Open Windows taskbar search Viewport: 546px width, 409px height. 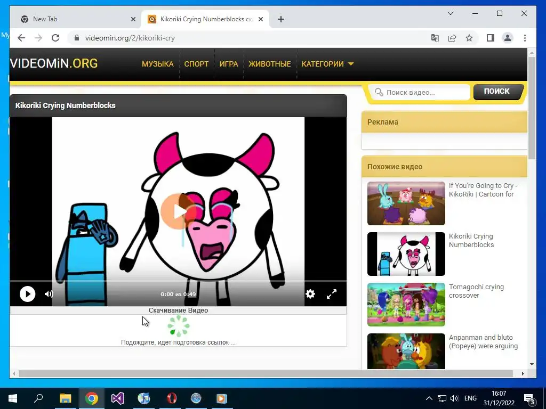click(x=38, y=398)
